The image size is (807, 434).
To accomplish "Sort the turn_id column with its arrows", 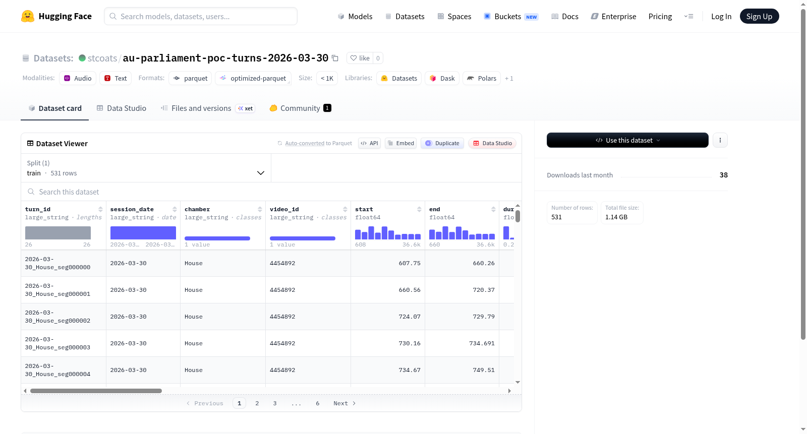I will (100, 209).
